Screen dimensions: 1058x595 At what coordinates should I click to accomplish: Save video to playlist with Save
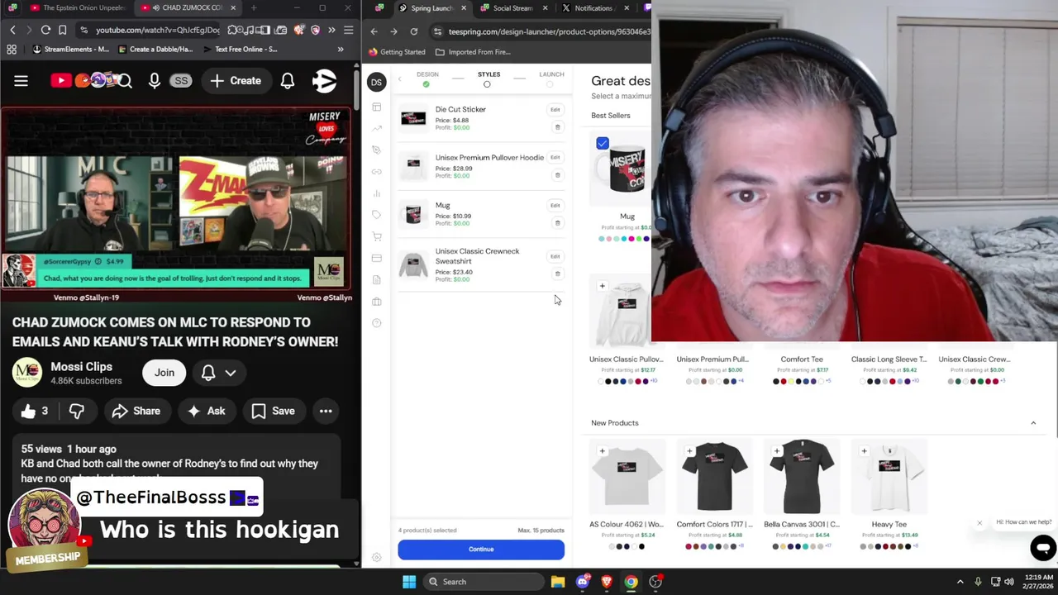(274, 411)
